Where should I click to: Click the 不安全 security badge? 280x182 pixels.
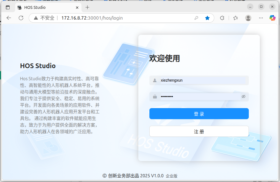coord(44,18)
